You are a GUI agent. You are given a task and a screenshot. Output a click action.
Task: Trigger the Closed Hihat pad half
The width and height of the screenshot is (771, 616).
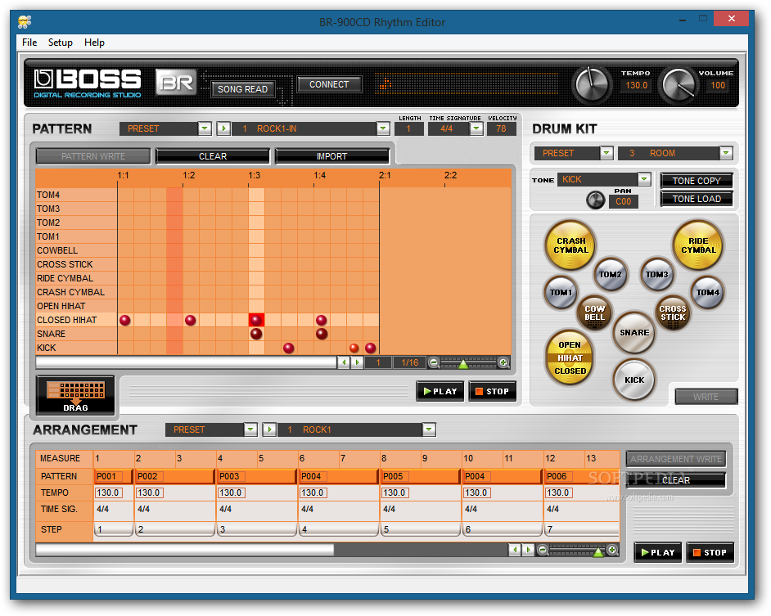(x=570, y=371)
